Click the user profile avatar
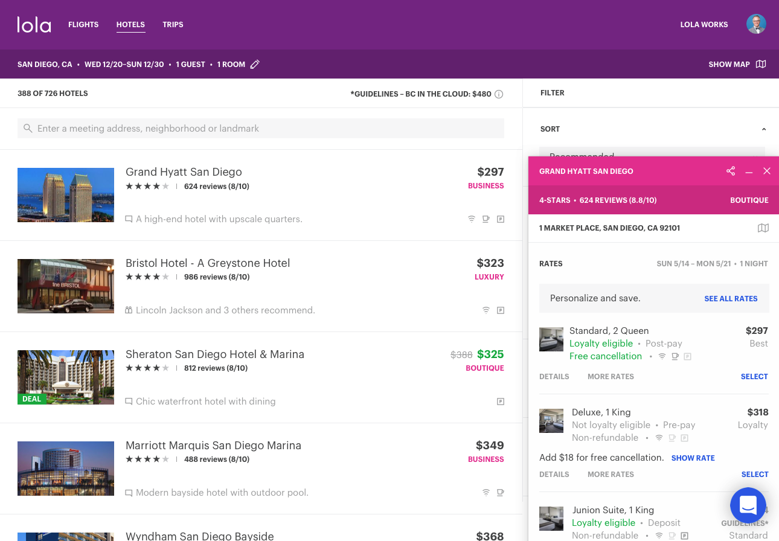The width and height of the screenshot is (779, 541). pyautogui.click(x=756, y=24)
